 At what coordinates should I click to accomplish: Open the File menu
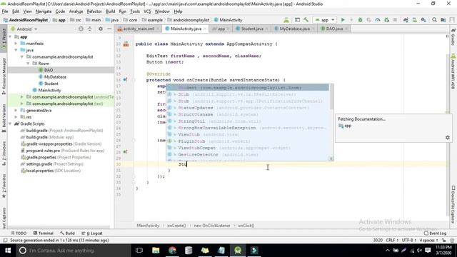5,11
